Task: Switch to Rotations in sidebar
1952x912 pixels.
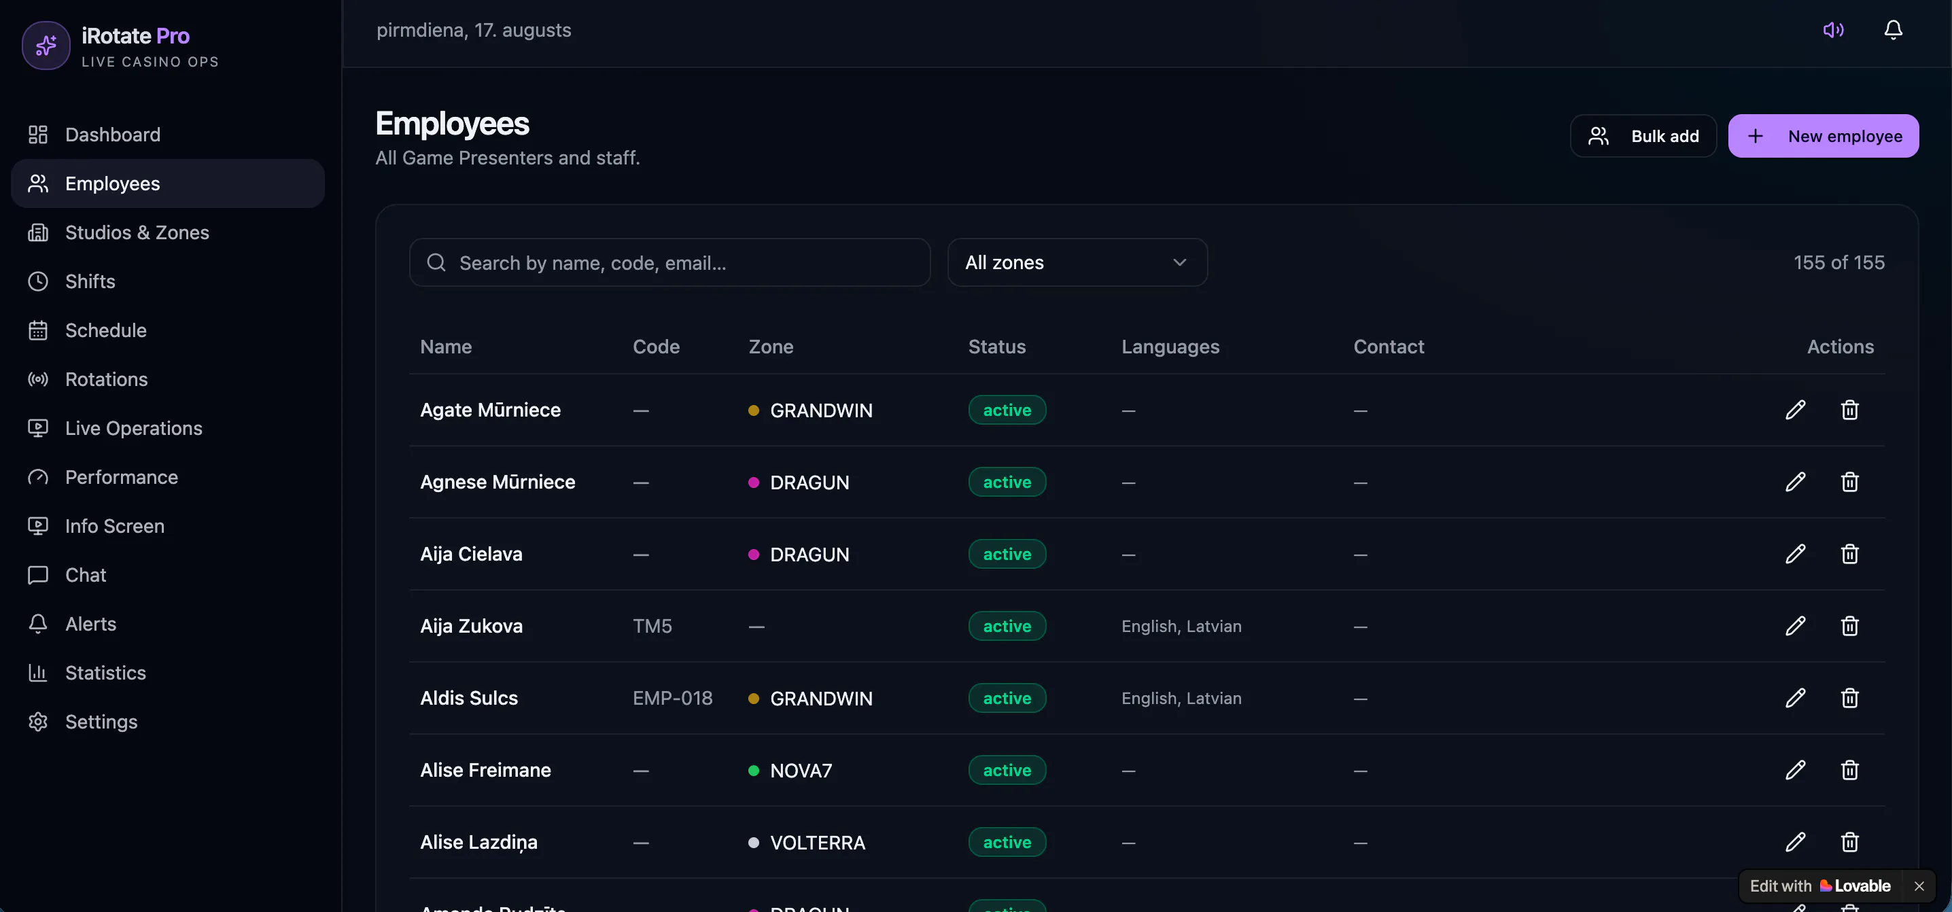Action: click(167, 379)
